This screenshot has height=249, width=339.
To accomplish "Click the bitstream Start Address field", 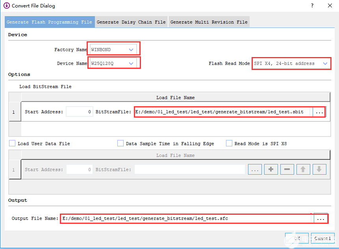I will [80, 112].
